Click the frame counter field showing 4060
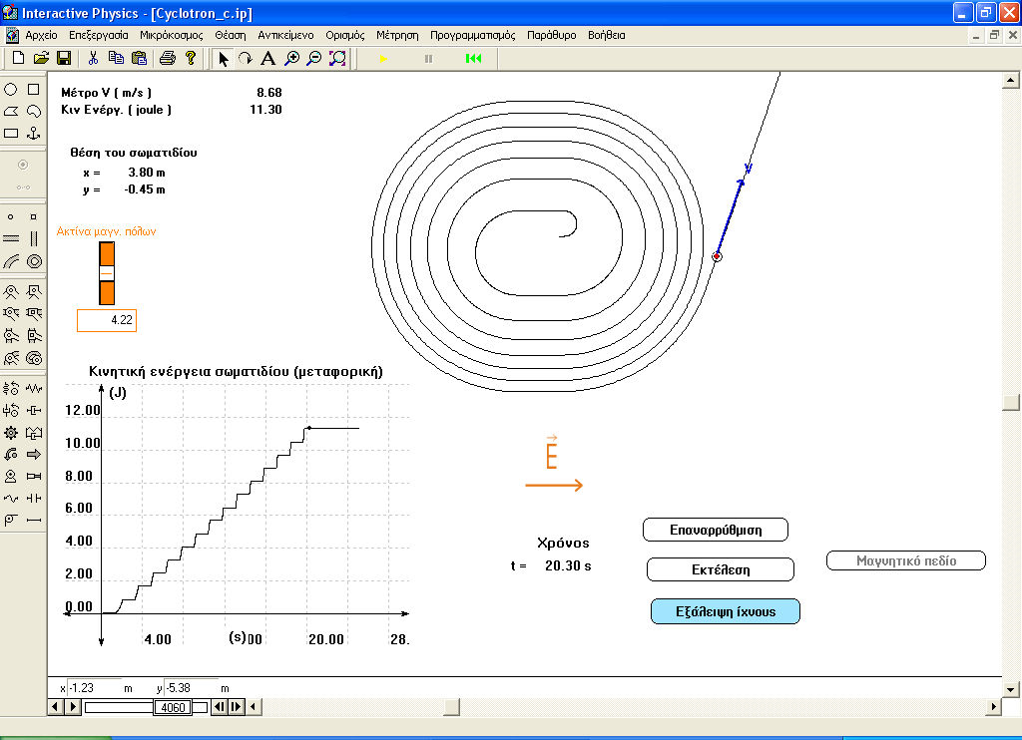The width and height of the screenshot is (1022, 740). pyautogui.click(x=173, y=707)
